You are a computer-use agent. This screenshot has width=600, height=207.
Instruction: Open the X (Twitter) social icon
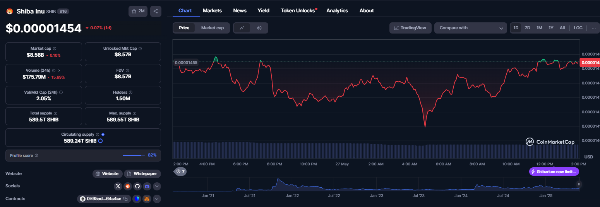click(x=118, y=186)
